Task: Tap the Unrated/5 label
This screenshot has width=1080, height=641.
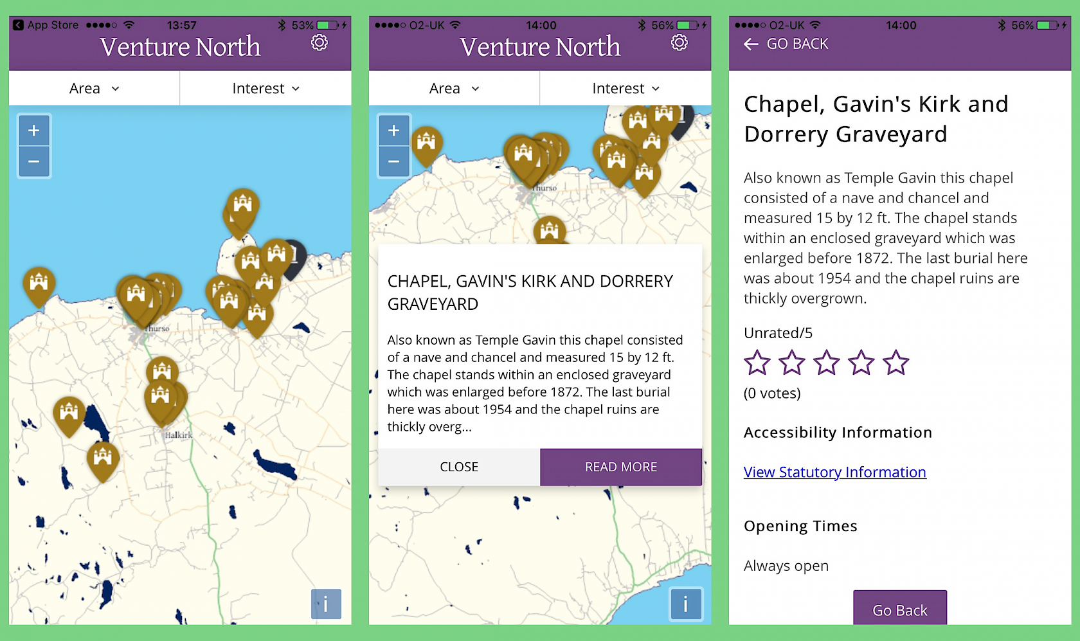Action: (778, 333)
